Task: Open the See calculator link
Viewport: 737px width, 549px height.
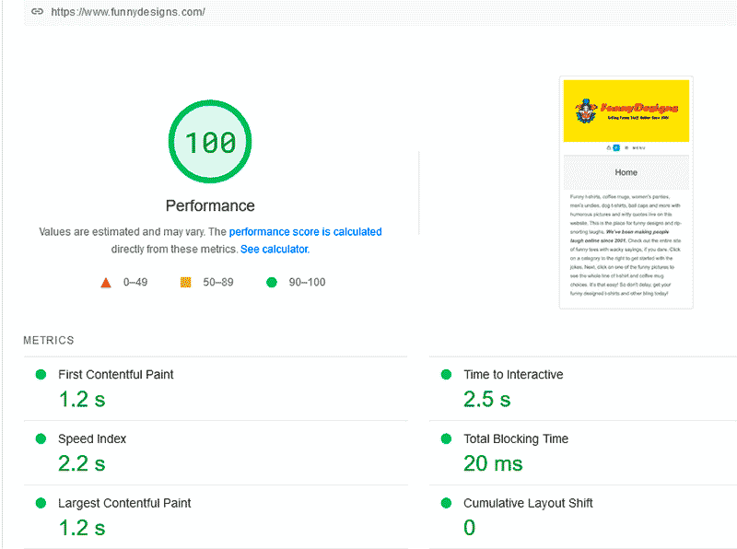Action: pos(274,249)
